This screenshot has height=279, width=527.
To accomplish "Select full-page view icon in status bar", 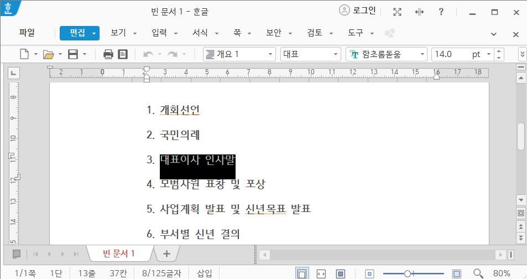I will point(341,273).
